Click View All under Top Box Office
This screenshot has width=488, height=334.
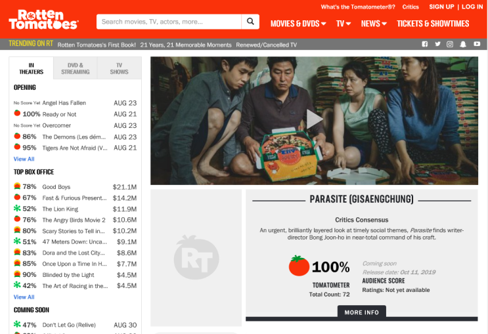point(24,297)
